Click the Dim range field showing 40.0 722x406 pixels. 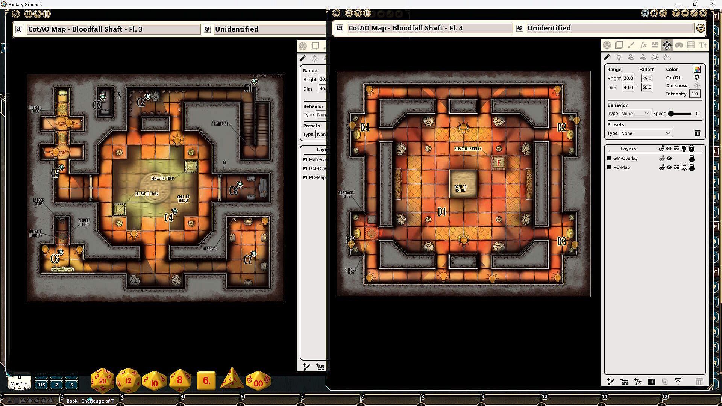pyautogui.click(x=628, y=88)
